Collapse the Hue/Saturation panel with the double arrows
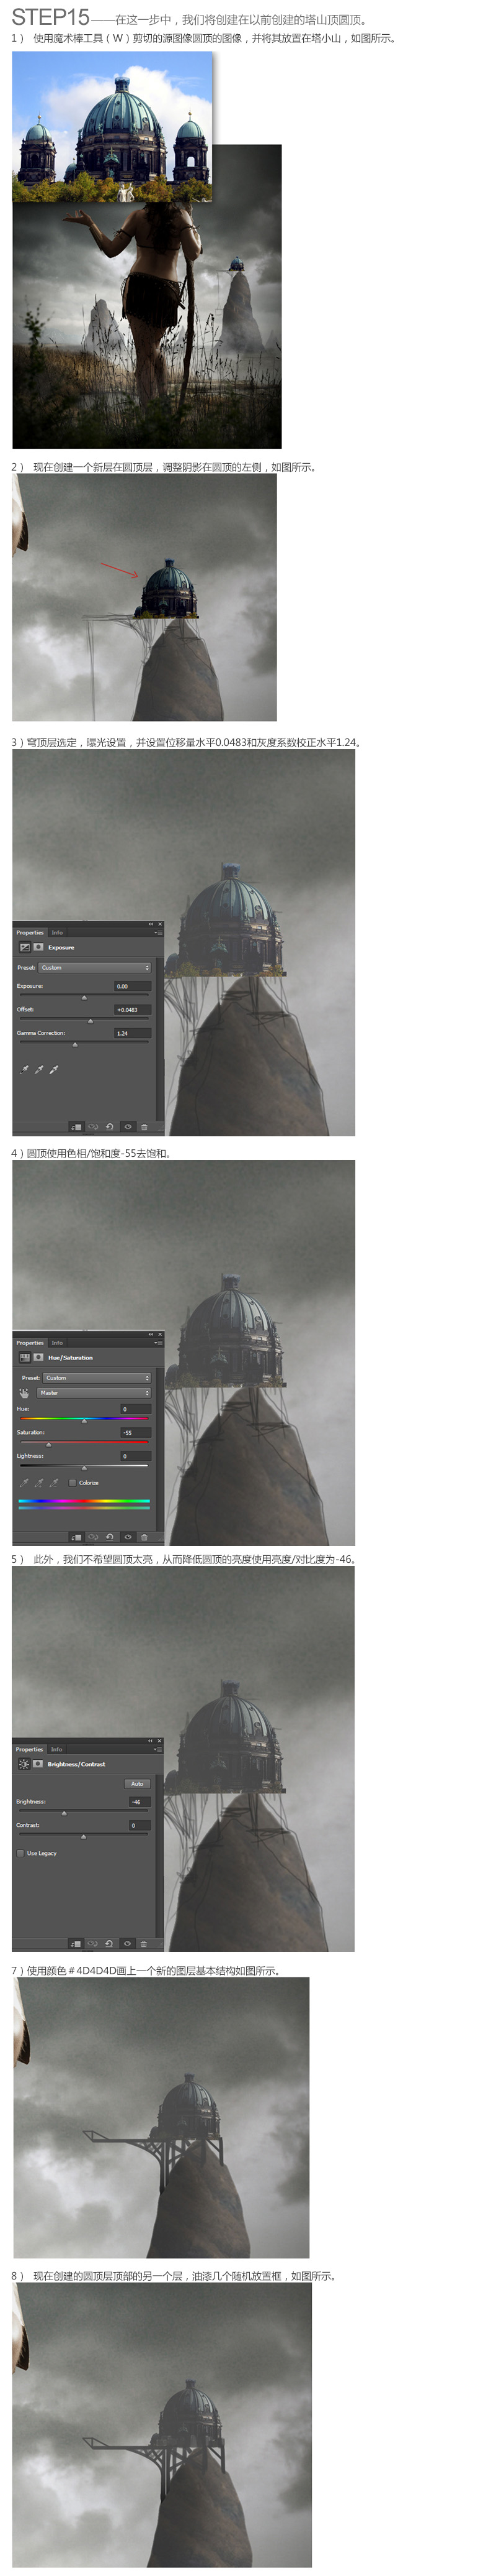This screenshot has height=2576, width=496. [x=151, y=1335]
